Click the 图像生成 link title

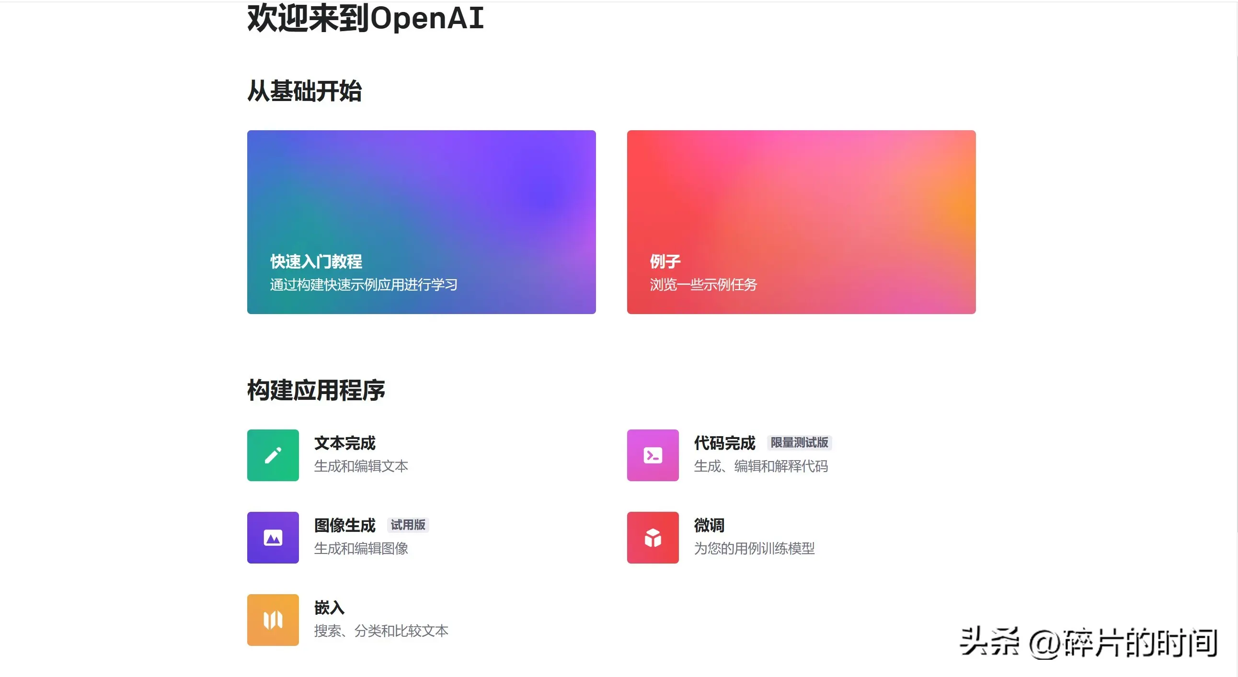pos(345,525)
